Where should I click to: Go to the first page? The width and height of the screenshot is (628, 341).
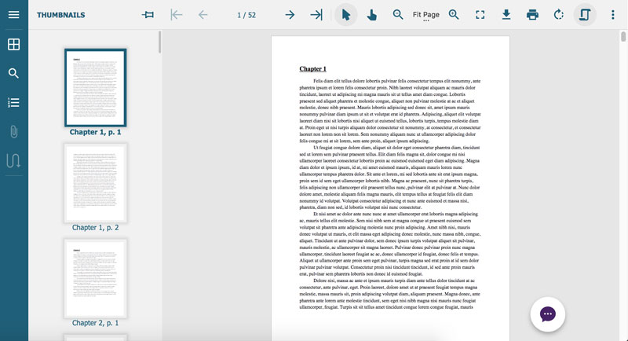pos(176,15)
